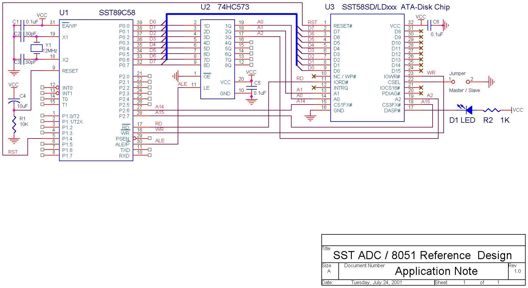Click pin 1 of the Master/Slave jumper
Screen dimensions: 528x288
453,82
